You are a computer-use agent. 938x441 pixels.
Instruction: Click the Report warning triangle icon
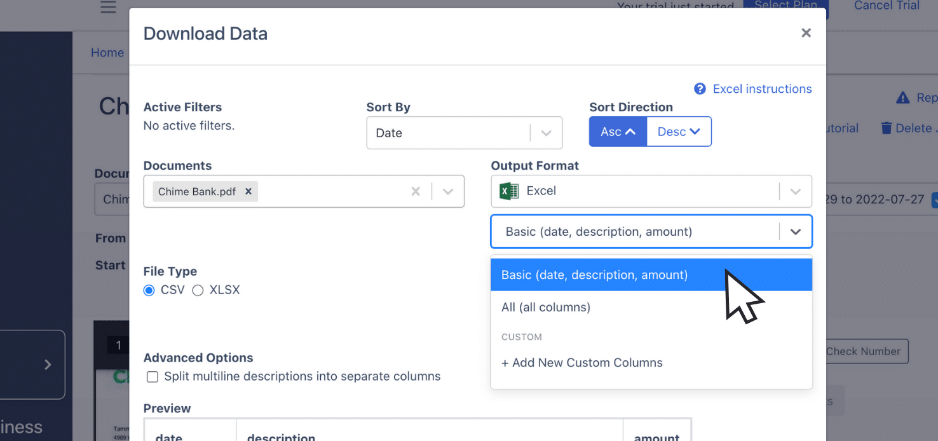point(903,97)
